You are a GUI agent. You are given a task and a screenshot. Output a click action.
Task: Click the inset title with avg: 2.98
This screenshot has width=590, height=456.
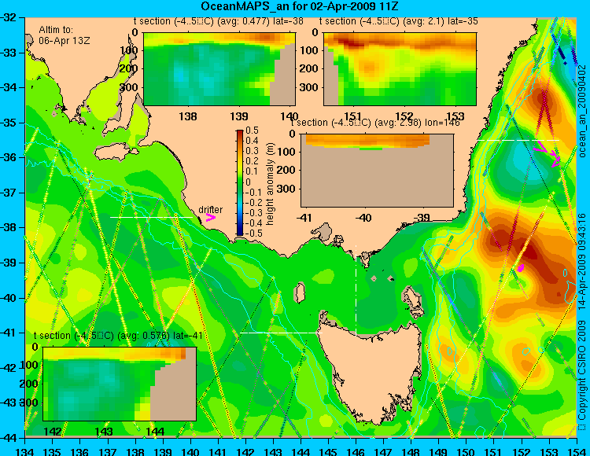click(375, 123)
